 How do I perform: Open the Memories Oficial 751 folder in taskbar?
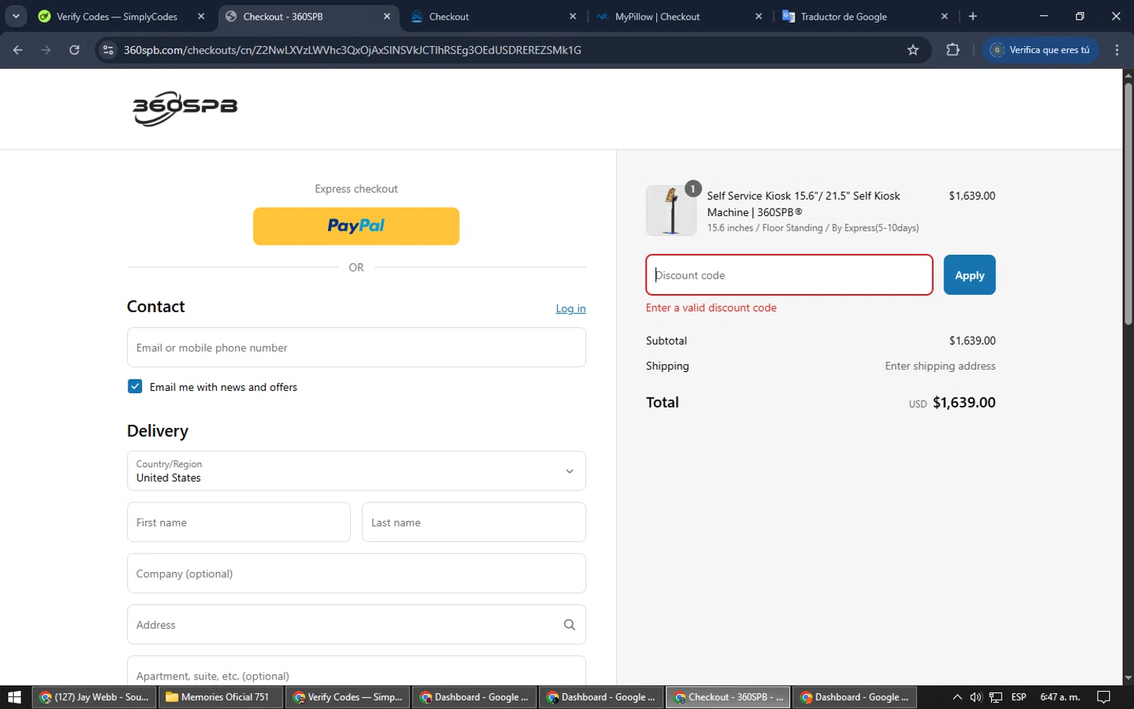(221, 697)
